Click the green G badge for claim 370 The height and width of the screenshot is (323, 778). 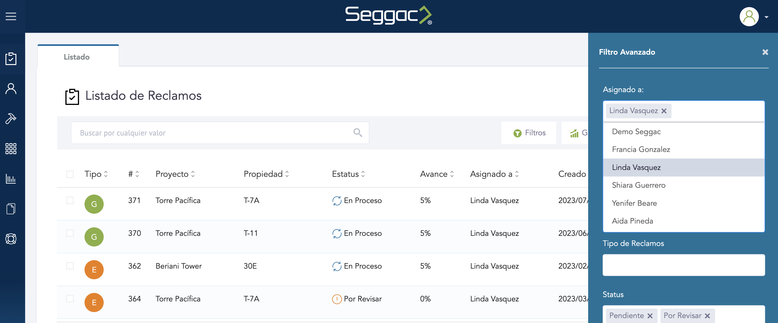(x=94, y=237)
